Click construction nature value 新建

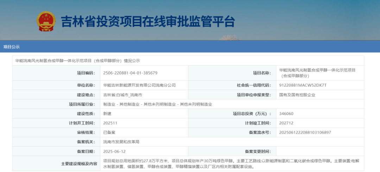coord(107,114)
